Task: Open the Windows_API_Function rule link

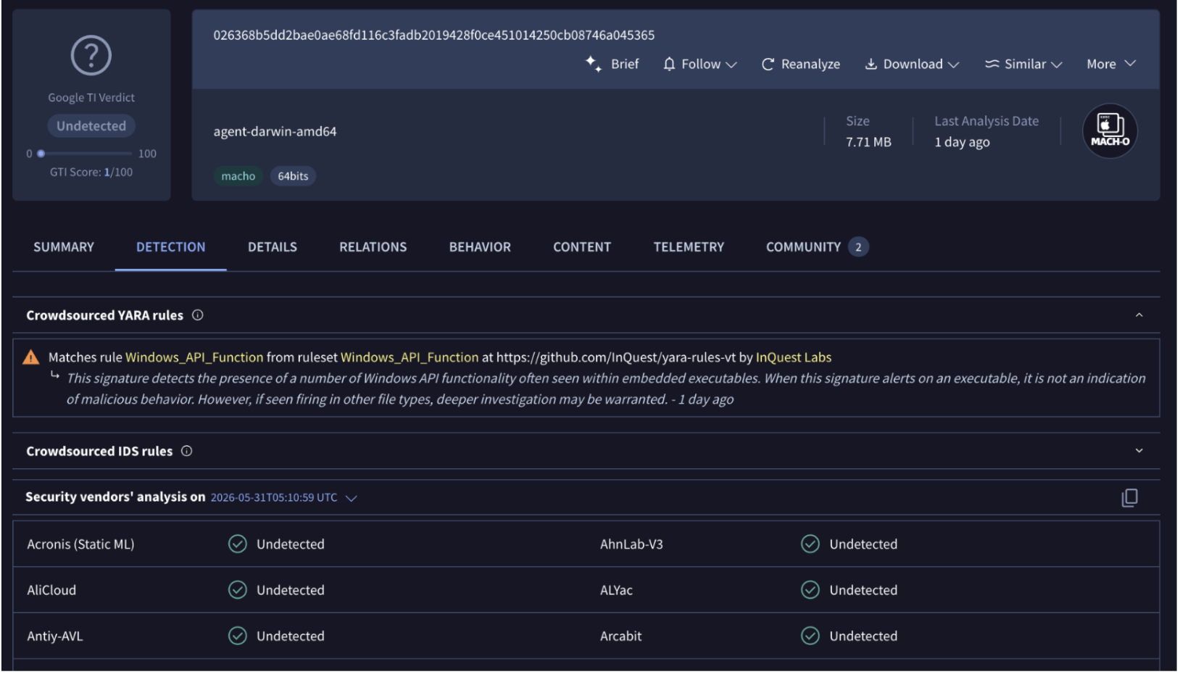Action: tap(194, 357)
